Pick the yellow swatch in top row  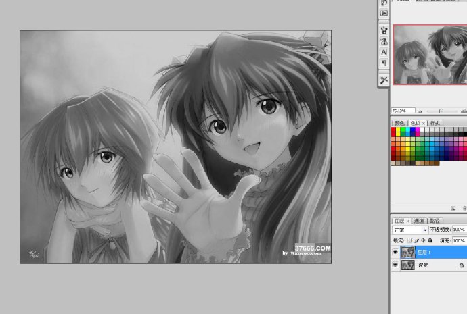pyautogui.click(x=398, y=130)
